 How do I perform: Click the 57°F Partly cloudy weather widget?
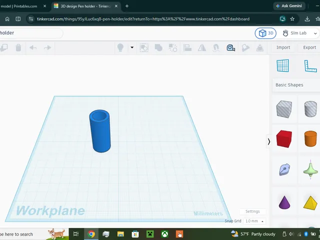point(253,234)
